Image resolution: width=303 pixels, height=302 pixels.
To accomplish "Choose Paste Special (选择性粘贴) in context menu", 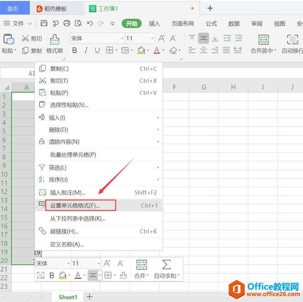I will pyautogui.click(x=69, y=105).
